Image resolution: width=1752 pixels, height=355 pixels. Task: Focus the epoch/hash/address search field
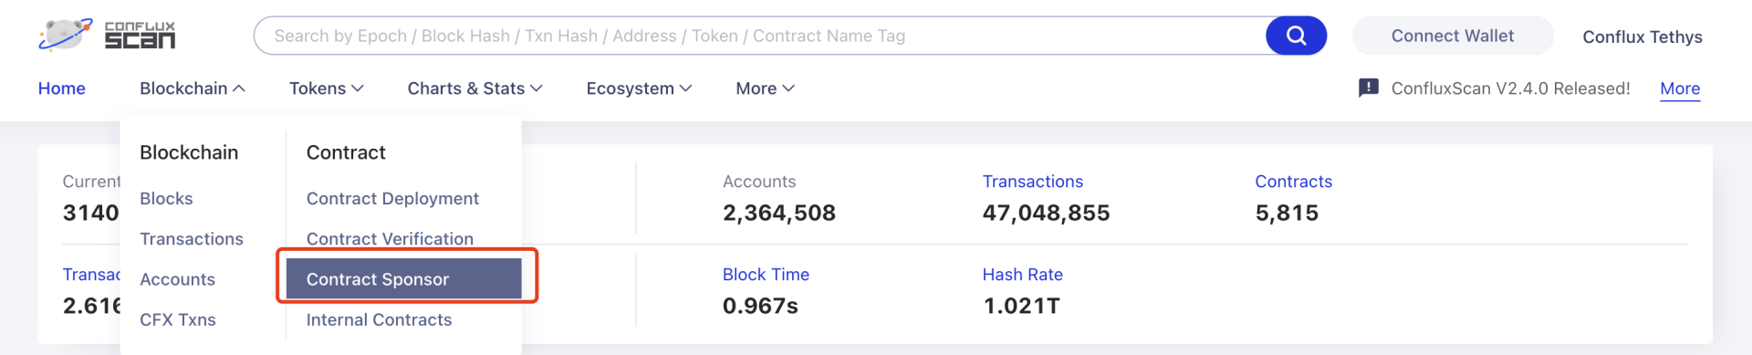pyautogui.click(x=759, y=36)
